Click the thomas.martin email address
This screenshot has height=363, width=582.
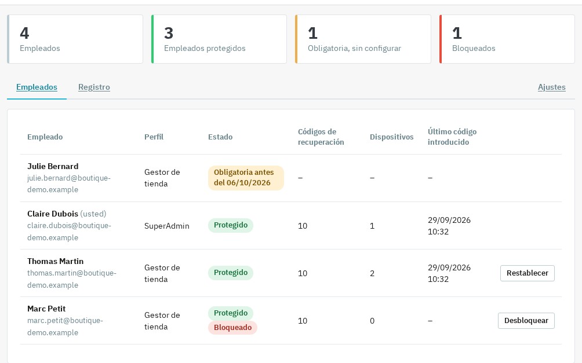tap(72, 279)
